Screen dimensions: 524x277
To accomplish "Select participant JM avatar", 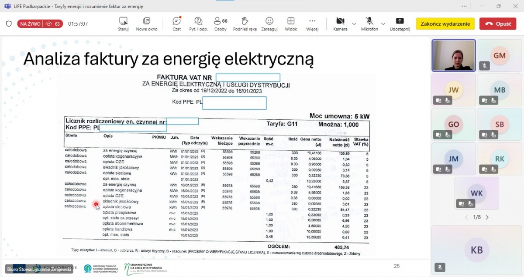I will pyautogui.click(x=454, y=159).
